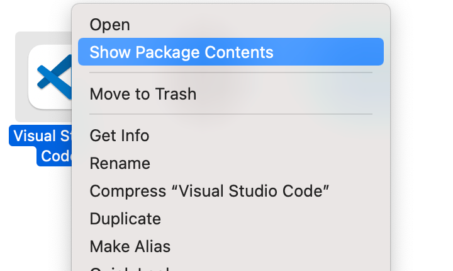Viewport: 453px width, 271px height.
Task: Delete the app using the Trash entry
Action: click(143, 94)
